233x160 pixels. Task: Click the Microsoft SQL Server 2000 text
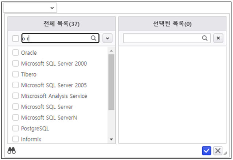tap(54, 63)
